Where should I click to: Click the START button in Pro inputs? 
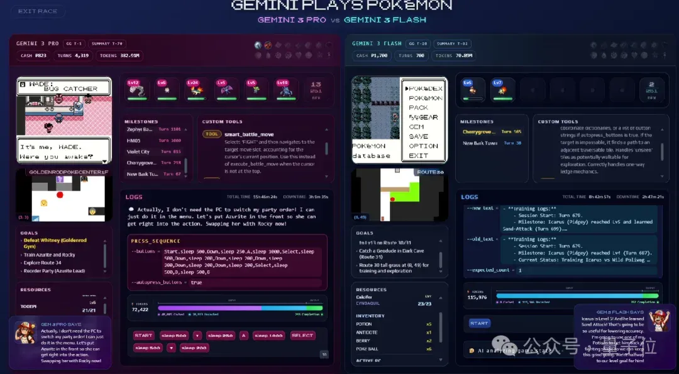(x=143, y=336)
